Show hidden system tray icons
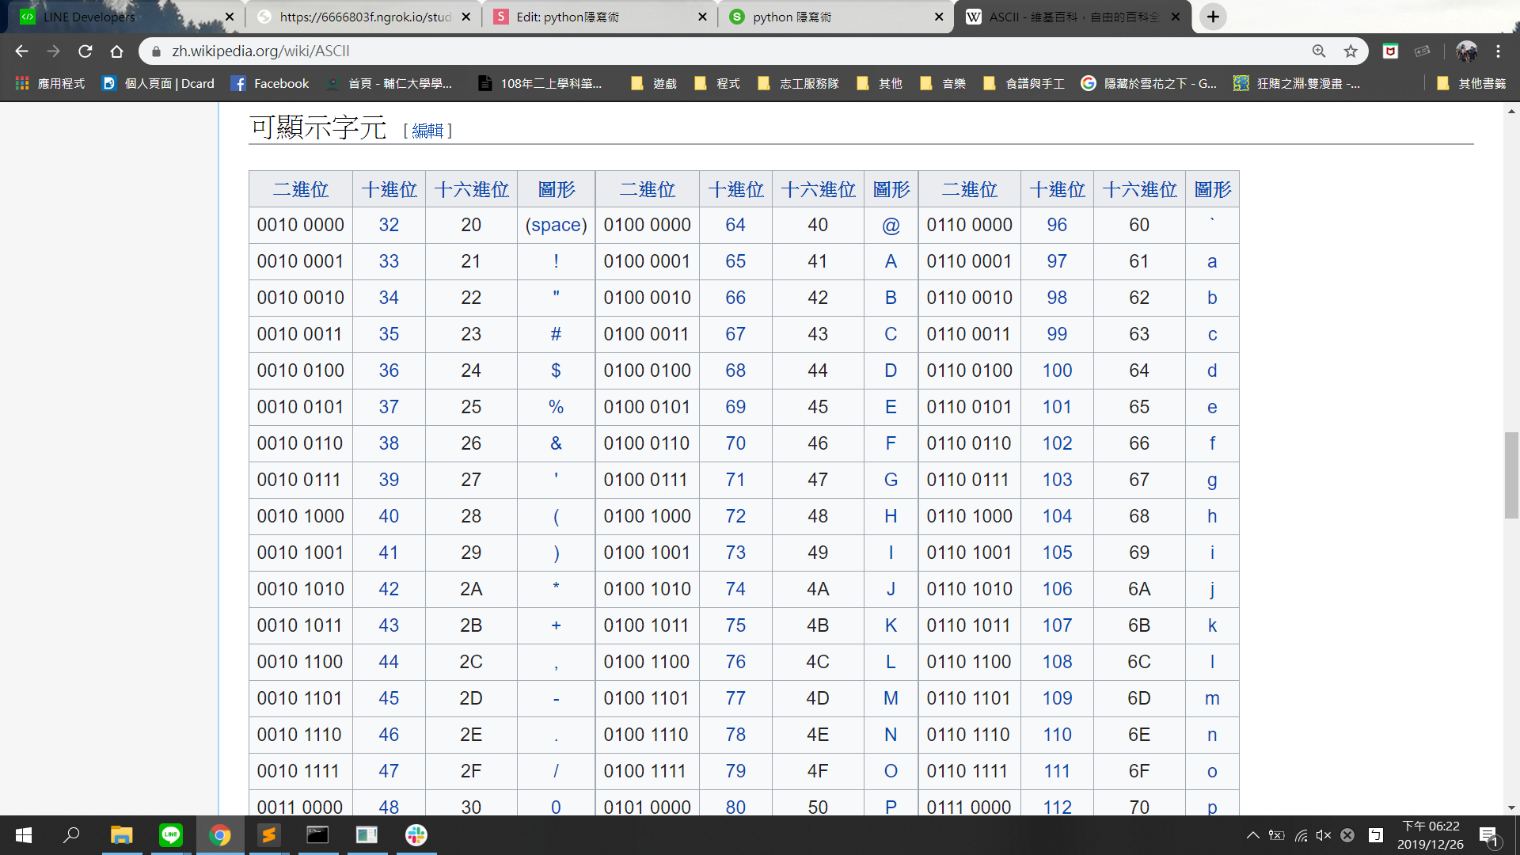1520x855 pixels. click(x=1252, y=835)
